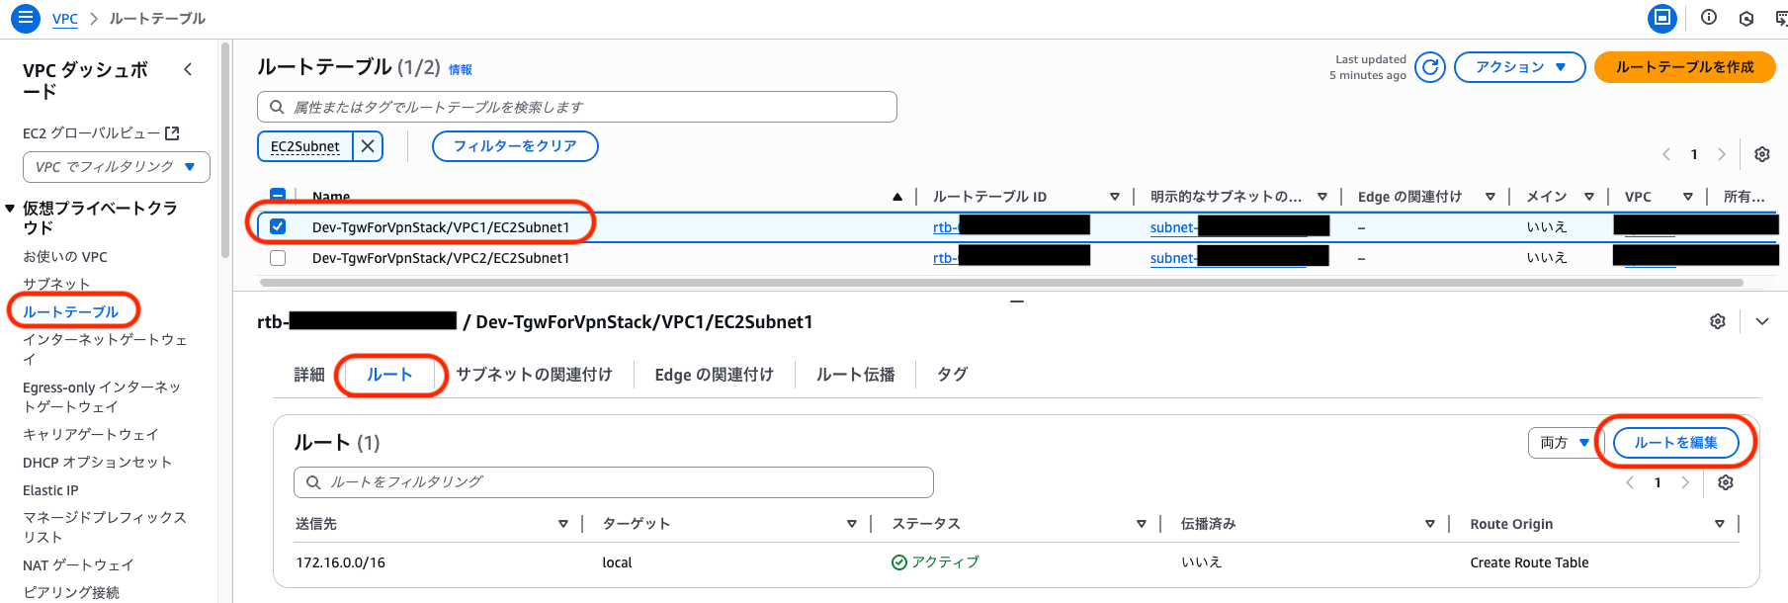This screenshot has height=603, width=1788.
Task: Open the アクション dropdown menu
Action: click(1520, 67)
